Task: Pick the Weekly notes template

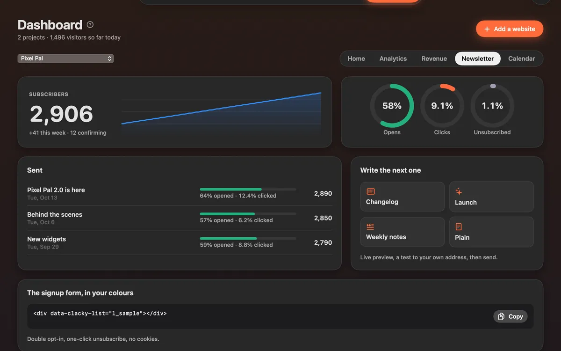Action: click(x=403, y=232)
